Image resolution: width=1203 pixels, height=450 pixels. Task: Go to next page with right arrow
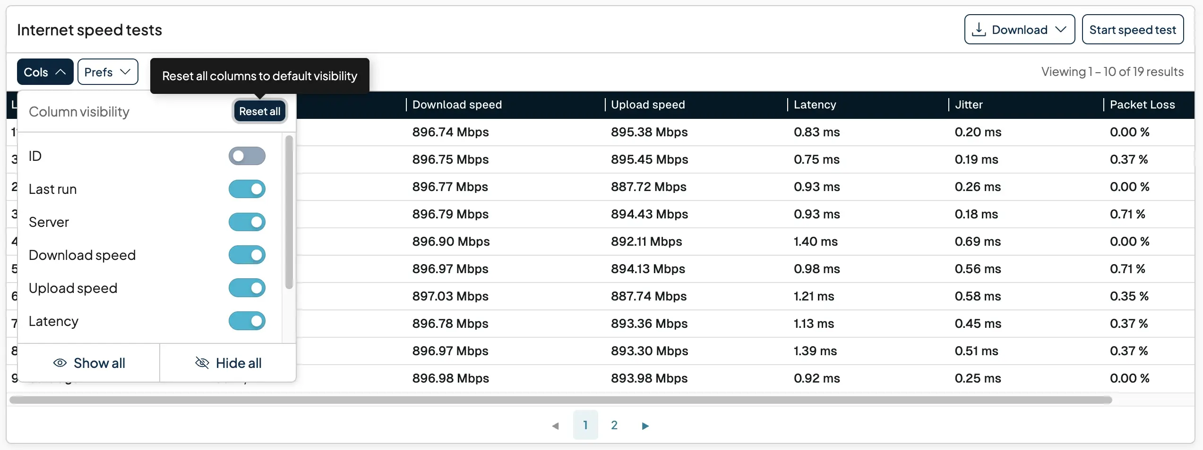point(645,425)
